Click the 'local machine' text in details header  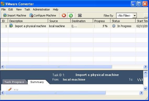tap(74, 79)
